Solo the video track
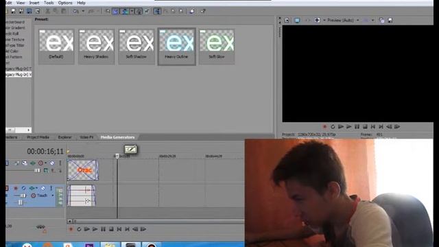This screenshot has width=439, height=247. 60,163
